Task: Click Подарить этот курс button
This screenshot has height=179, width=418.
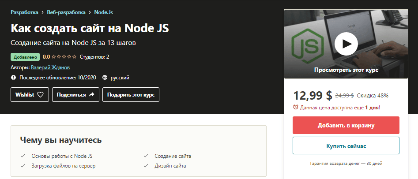Action: [131, 94]
